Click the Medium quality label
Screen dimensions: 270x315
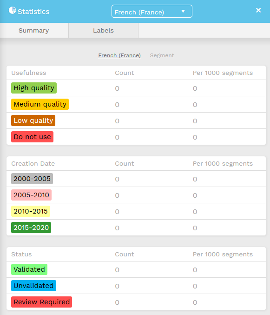click(x=40, y=104)
